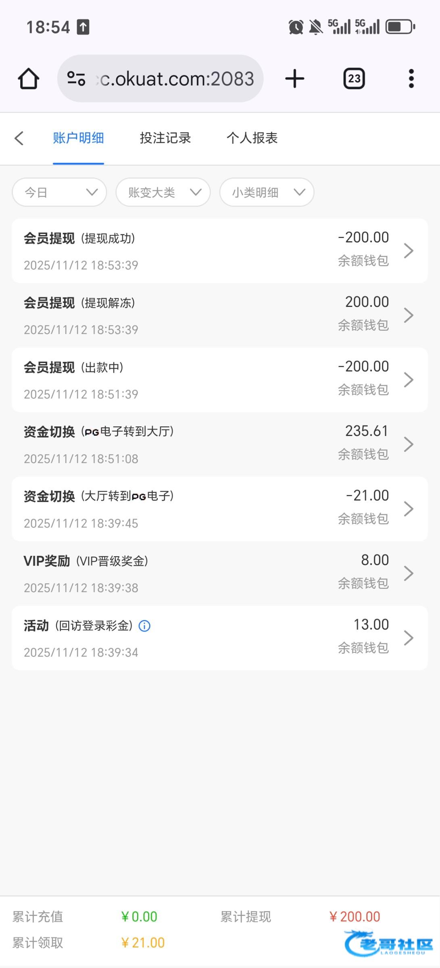Open the 235.61 PG电子转到大厅 transfer record
This screenshot has width=440, height=968.
point(220,444)
